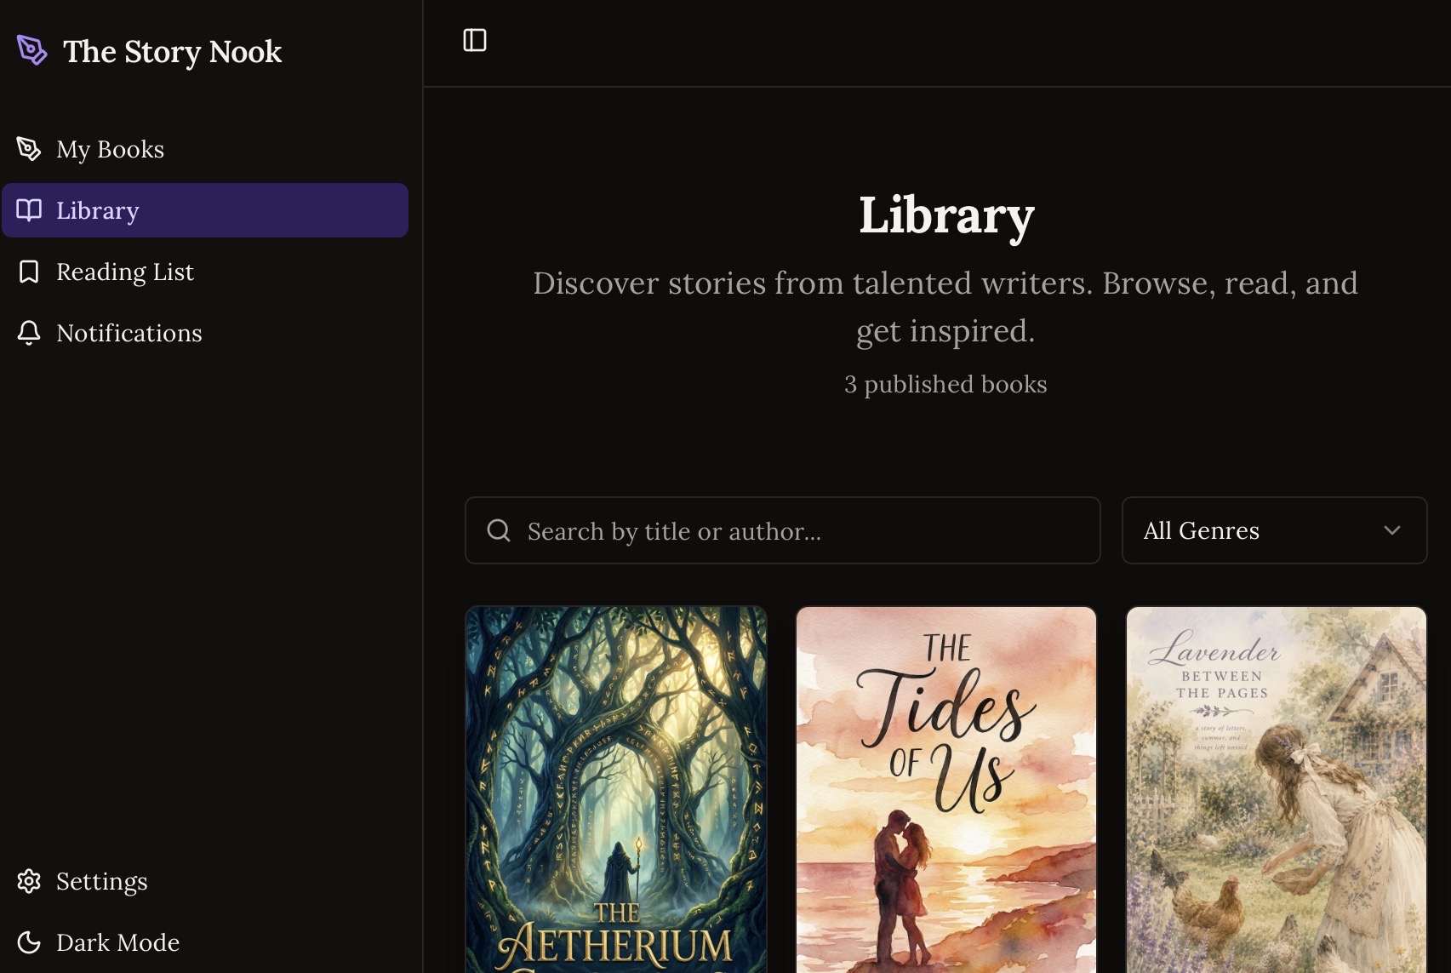Collapse the sidebar with the panel icon
The height and width of the screenshot is (973, 1451).
pos(475,40)
